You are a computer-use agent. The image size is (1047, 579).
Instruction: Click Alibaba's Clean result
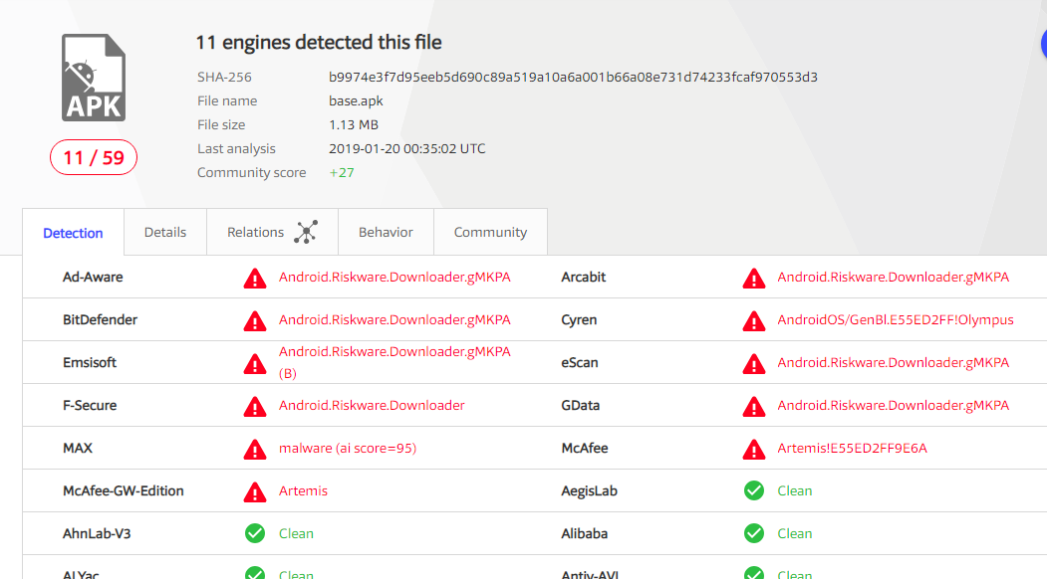click(x=795, y=533)
